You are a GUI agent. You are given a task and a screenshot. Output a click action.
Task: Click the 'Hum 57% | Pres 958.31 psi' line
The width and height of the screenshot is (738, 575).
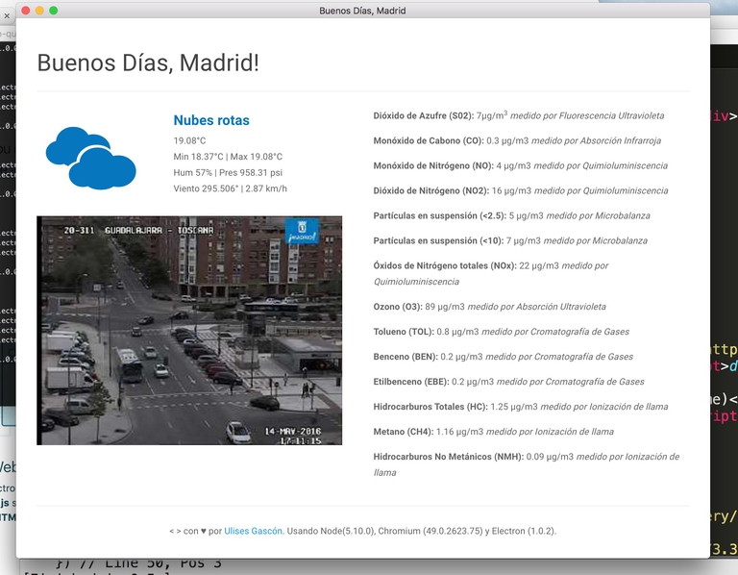pos(228,173)
